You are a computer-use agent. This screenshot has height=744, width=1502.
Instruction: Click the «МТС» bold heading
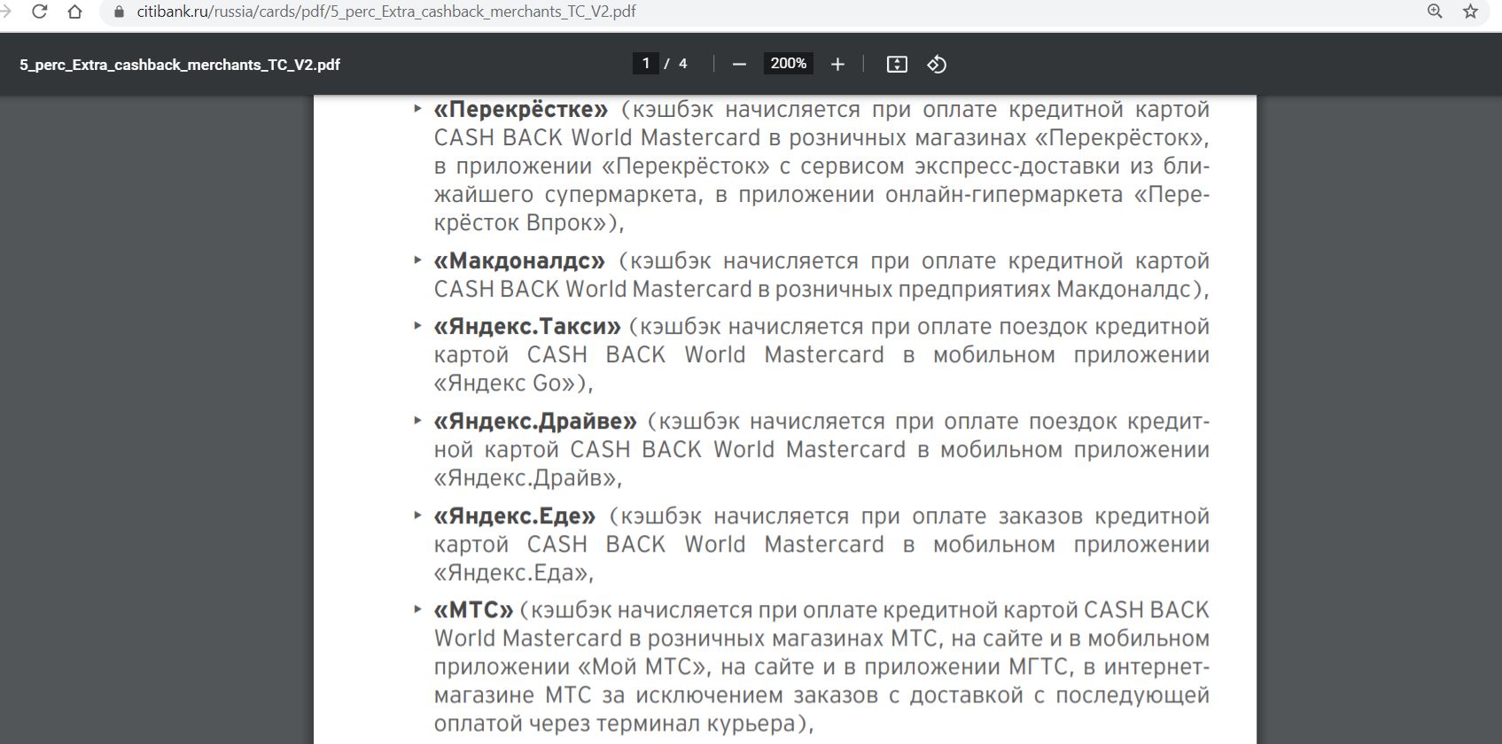tap(473, 609)
